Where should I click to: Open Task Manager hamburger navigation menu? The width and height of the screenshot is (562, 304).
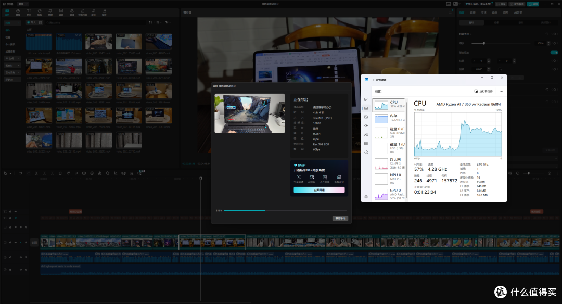(x=366, y=91)
